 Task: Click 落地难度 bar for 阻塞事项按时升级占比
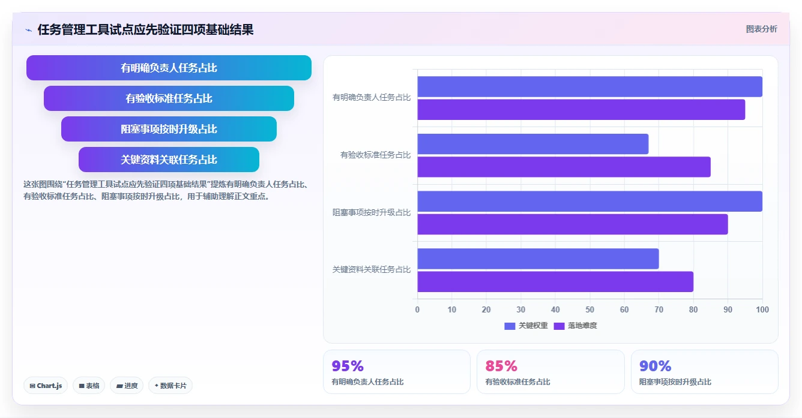pos(573,224)
